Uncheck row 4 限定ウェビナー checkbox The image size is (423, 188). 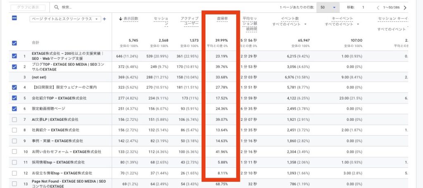click(14, 87)
